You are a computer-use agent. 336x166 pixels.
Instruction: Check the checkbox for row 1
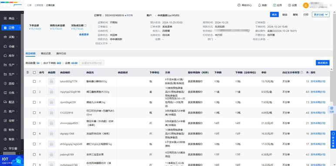point(34,81)
